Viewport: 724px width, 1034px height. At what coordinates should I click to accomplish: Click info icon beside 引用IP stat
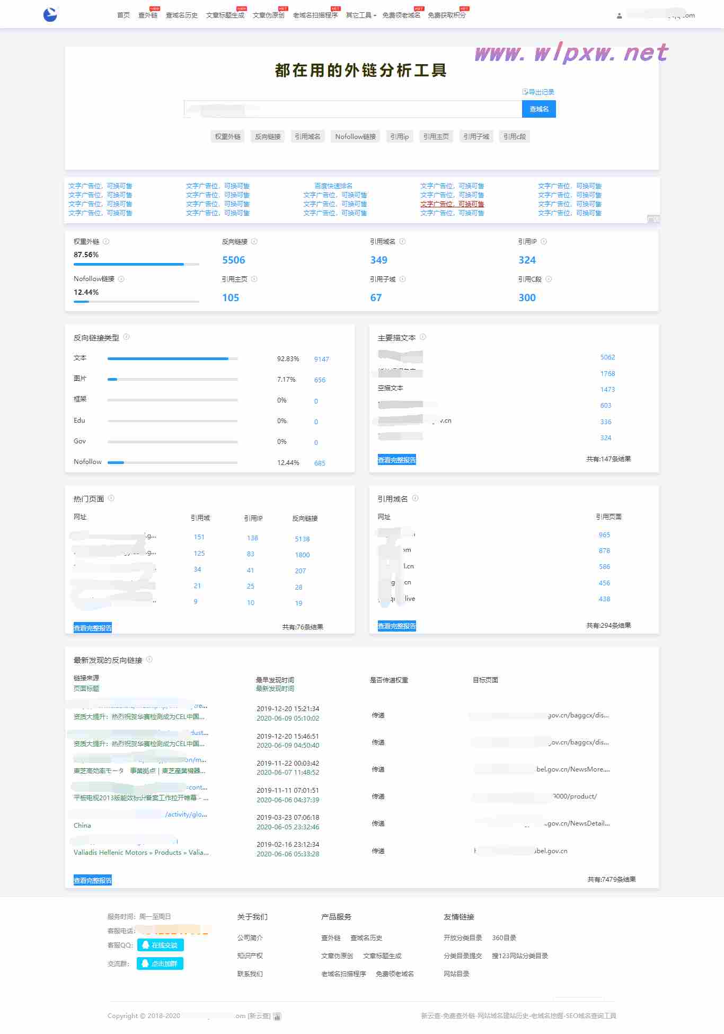544,241
